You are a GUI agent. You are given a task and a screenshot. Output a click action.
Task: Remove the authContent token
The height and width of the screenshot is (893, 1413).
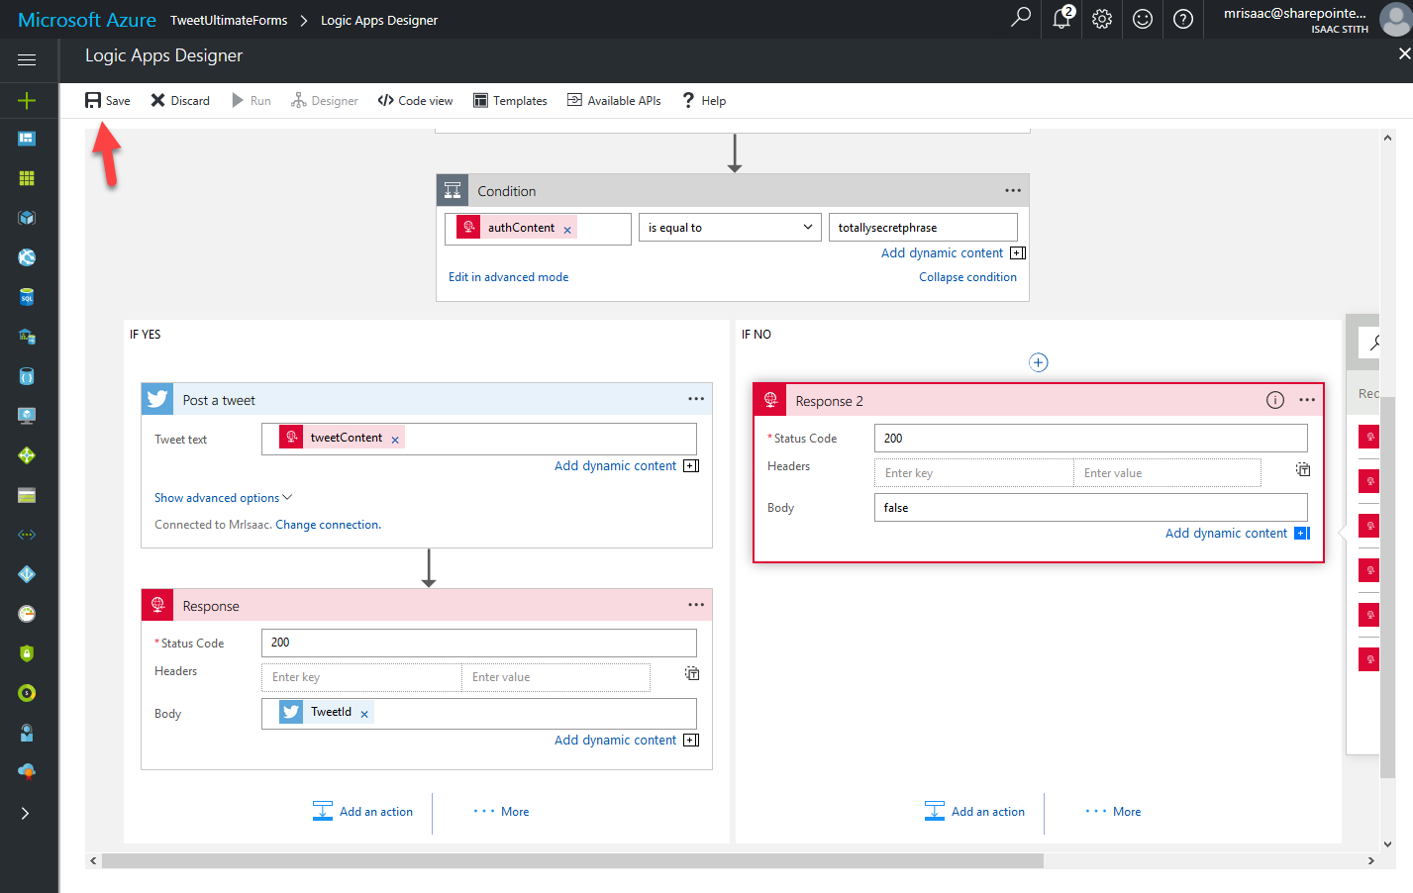pyautogui.click(x=567, y=230)
